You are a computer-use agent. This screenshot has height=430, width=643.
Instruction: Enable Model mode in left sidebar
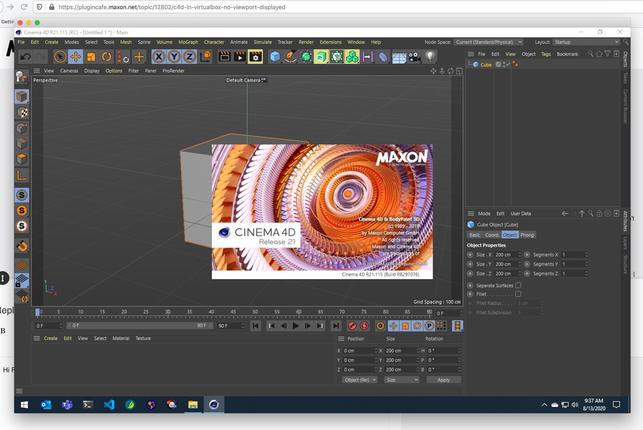point(22,96)
